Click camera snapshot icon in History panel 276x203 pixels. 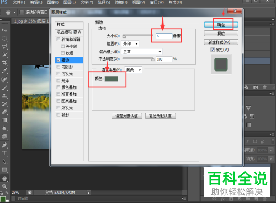(256, 87)
